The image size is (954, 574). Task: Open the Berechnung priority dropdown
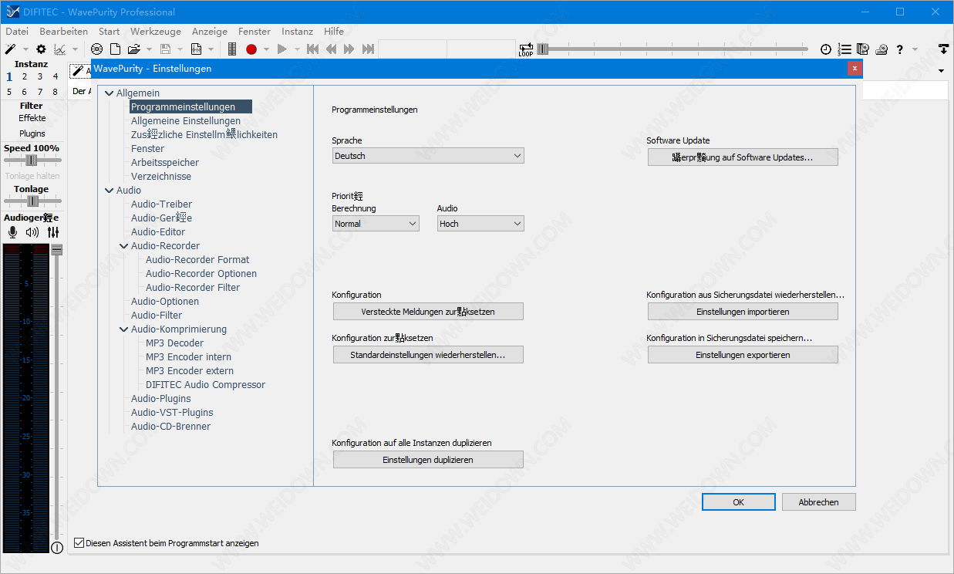376,224
